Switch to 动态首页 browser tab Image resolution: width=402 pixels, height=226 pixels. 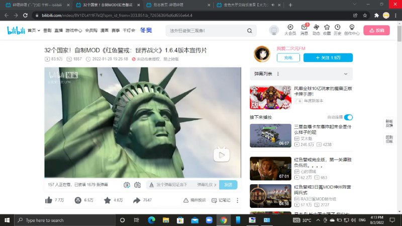click(178, 5)
